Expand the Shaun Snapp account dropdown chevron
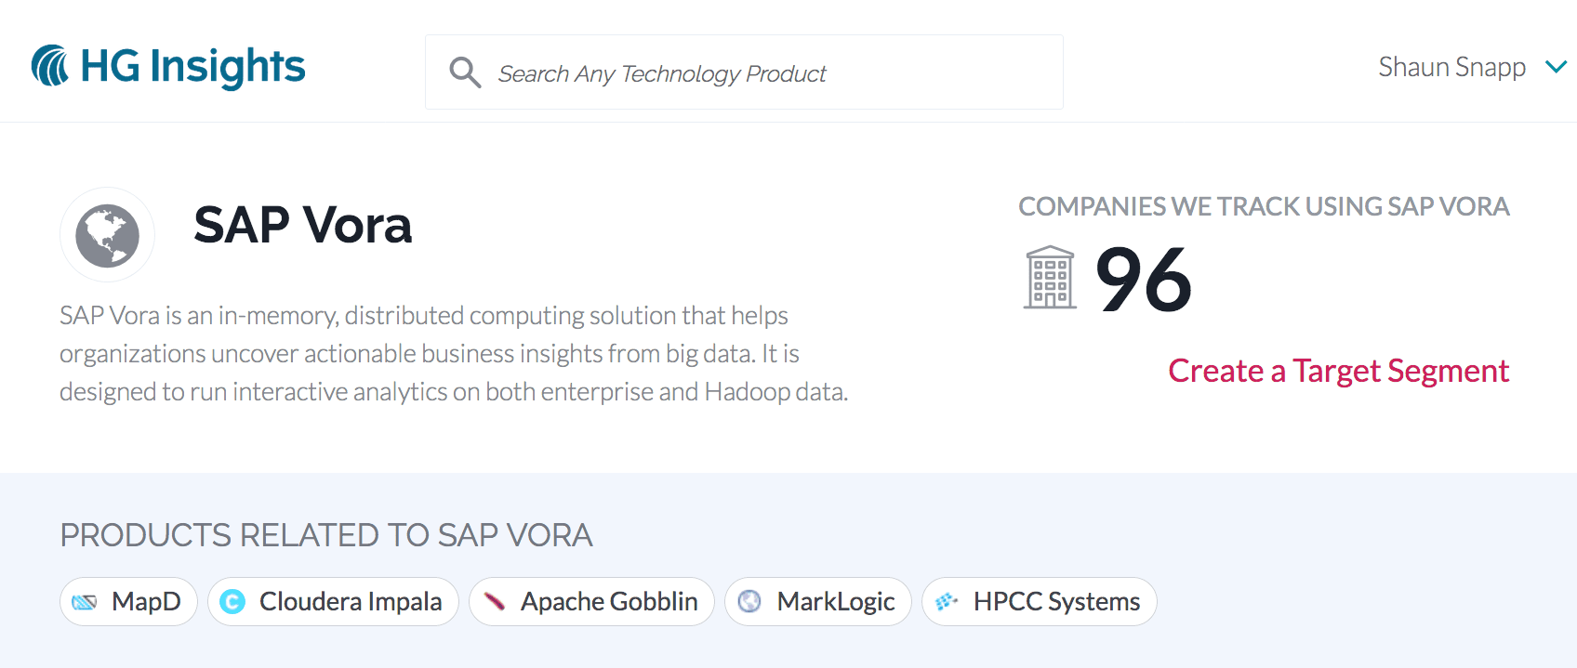This screenshot has width=1577, height=668. (x=1556, y=67)
